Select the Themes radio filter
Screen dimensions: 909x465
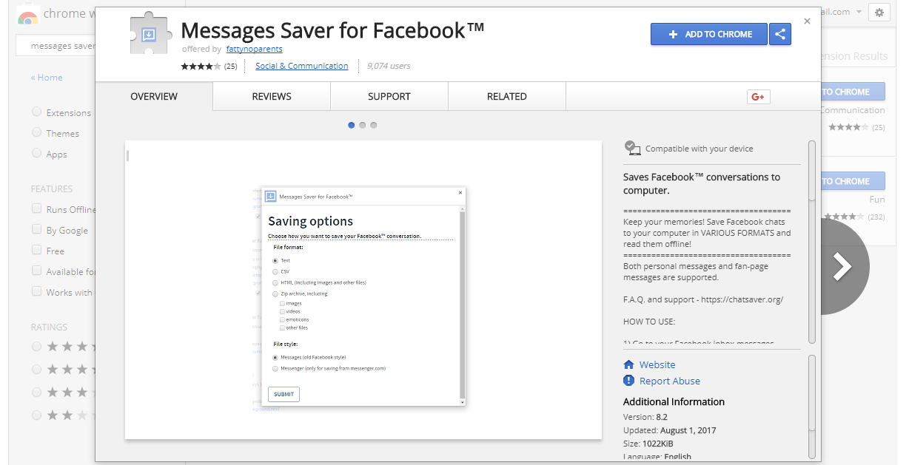click(x=36, y=133)
